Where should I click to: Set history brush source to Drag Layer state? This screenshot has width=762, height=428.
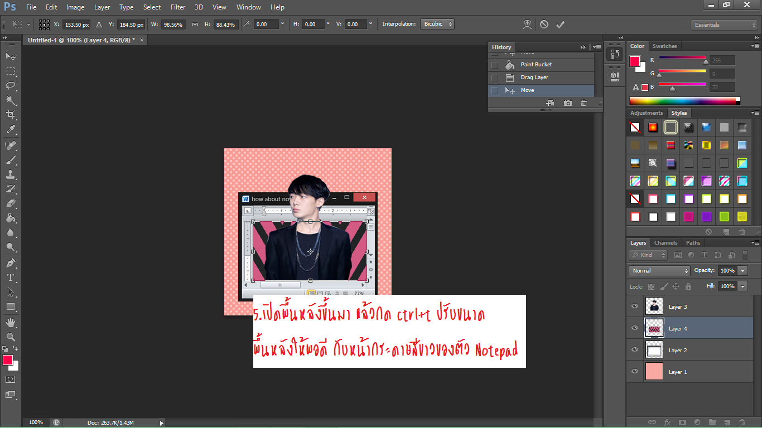click(494, 77)
